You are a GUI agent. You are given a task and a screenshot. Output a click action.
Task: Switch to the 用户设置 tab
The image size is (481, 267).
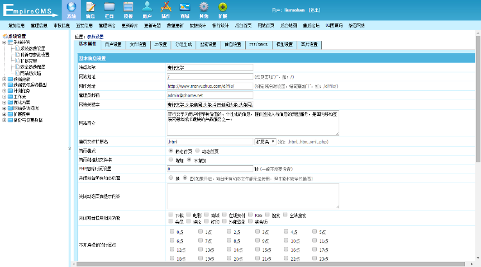[113, 45]
